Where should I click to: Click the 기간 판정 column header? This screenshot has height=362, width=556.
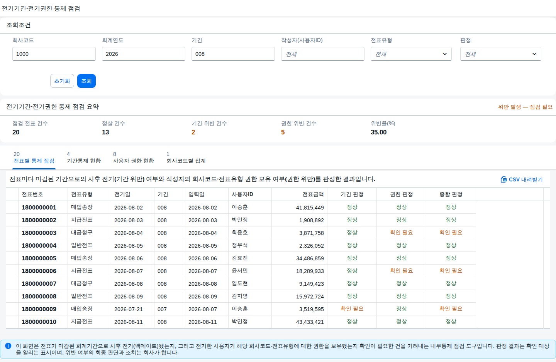(x=352, y=194)
